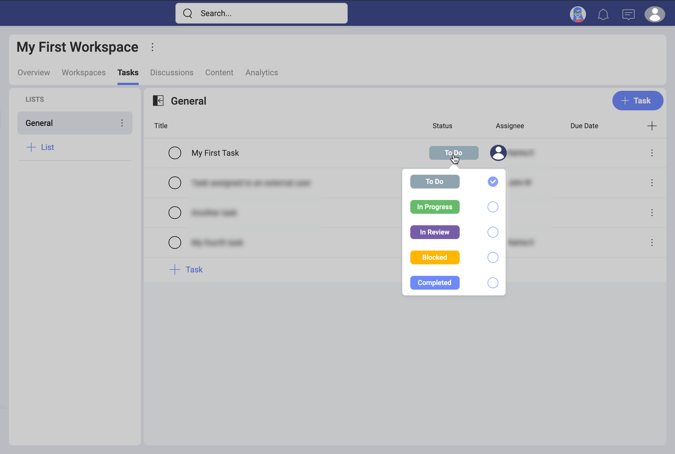This screenshot has height=454, width=675.
Task: Switch to the Discussions tab
Action: point(172,72)
